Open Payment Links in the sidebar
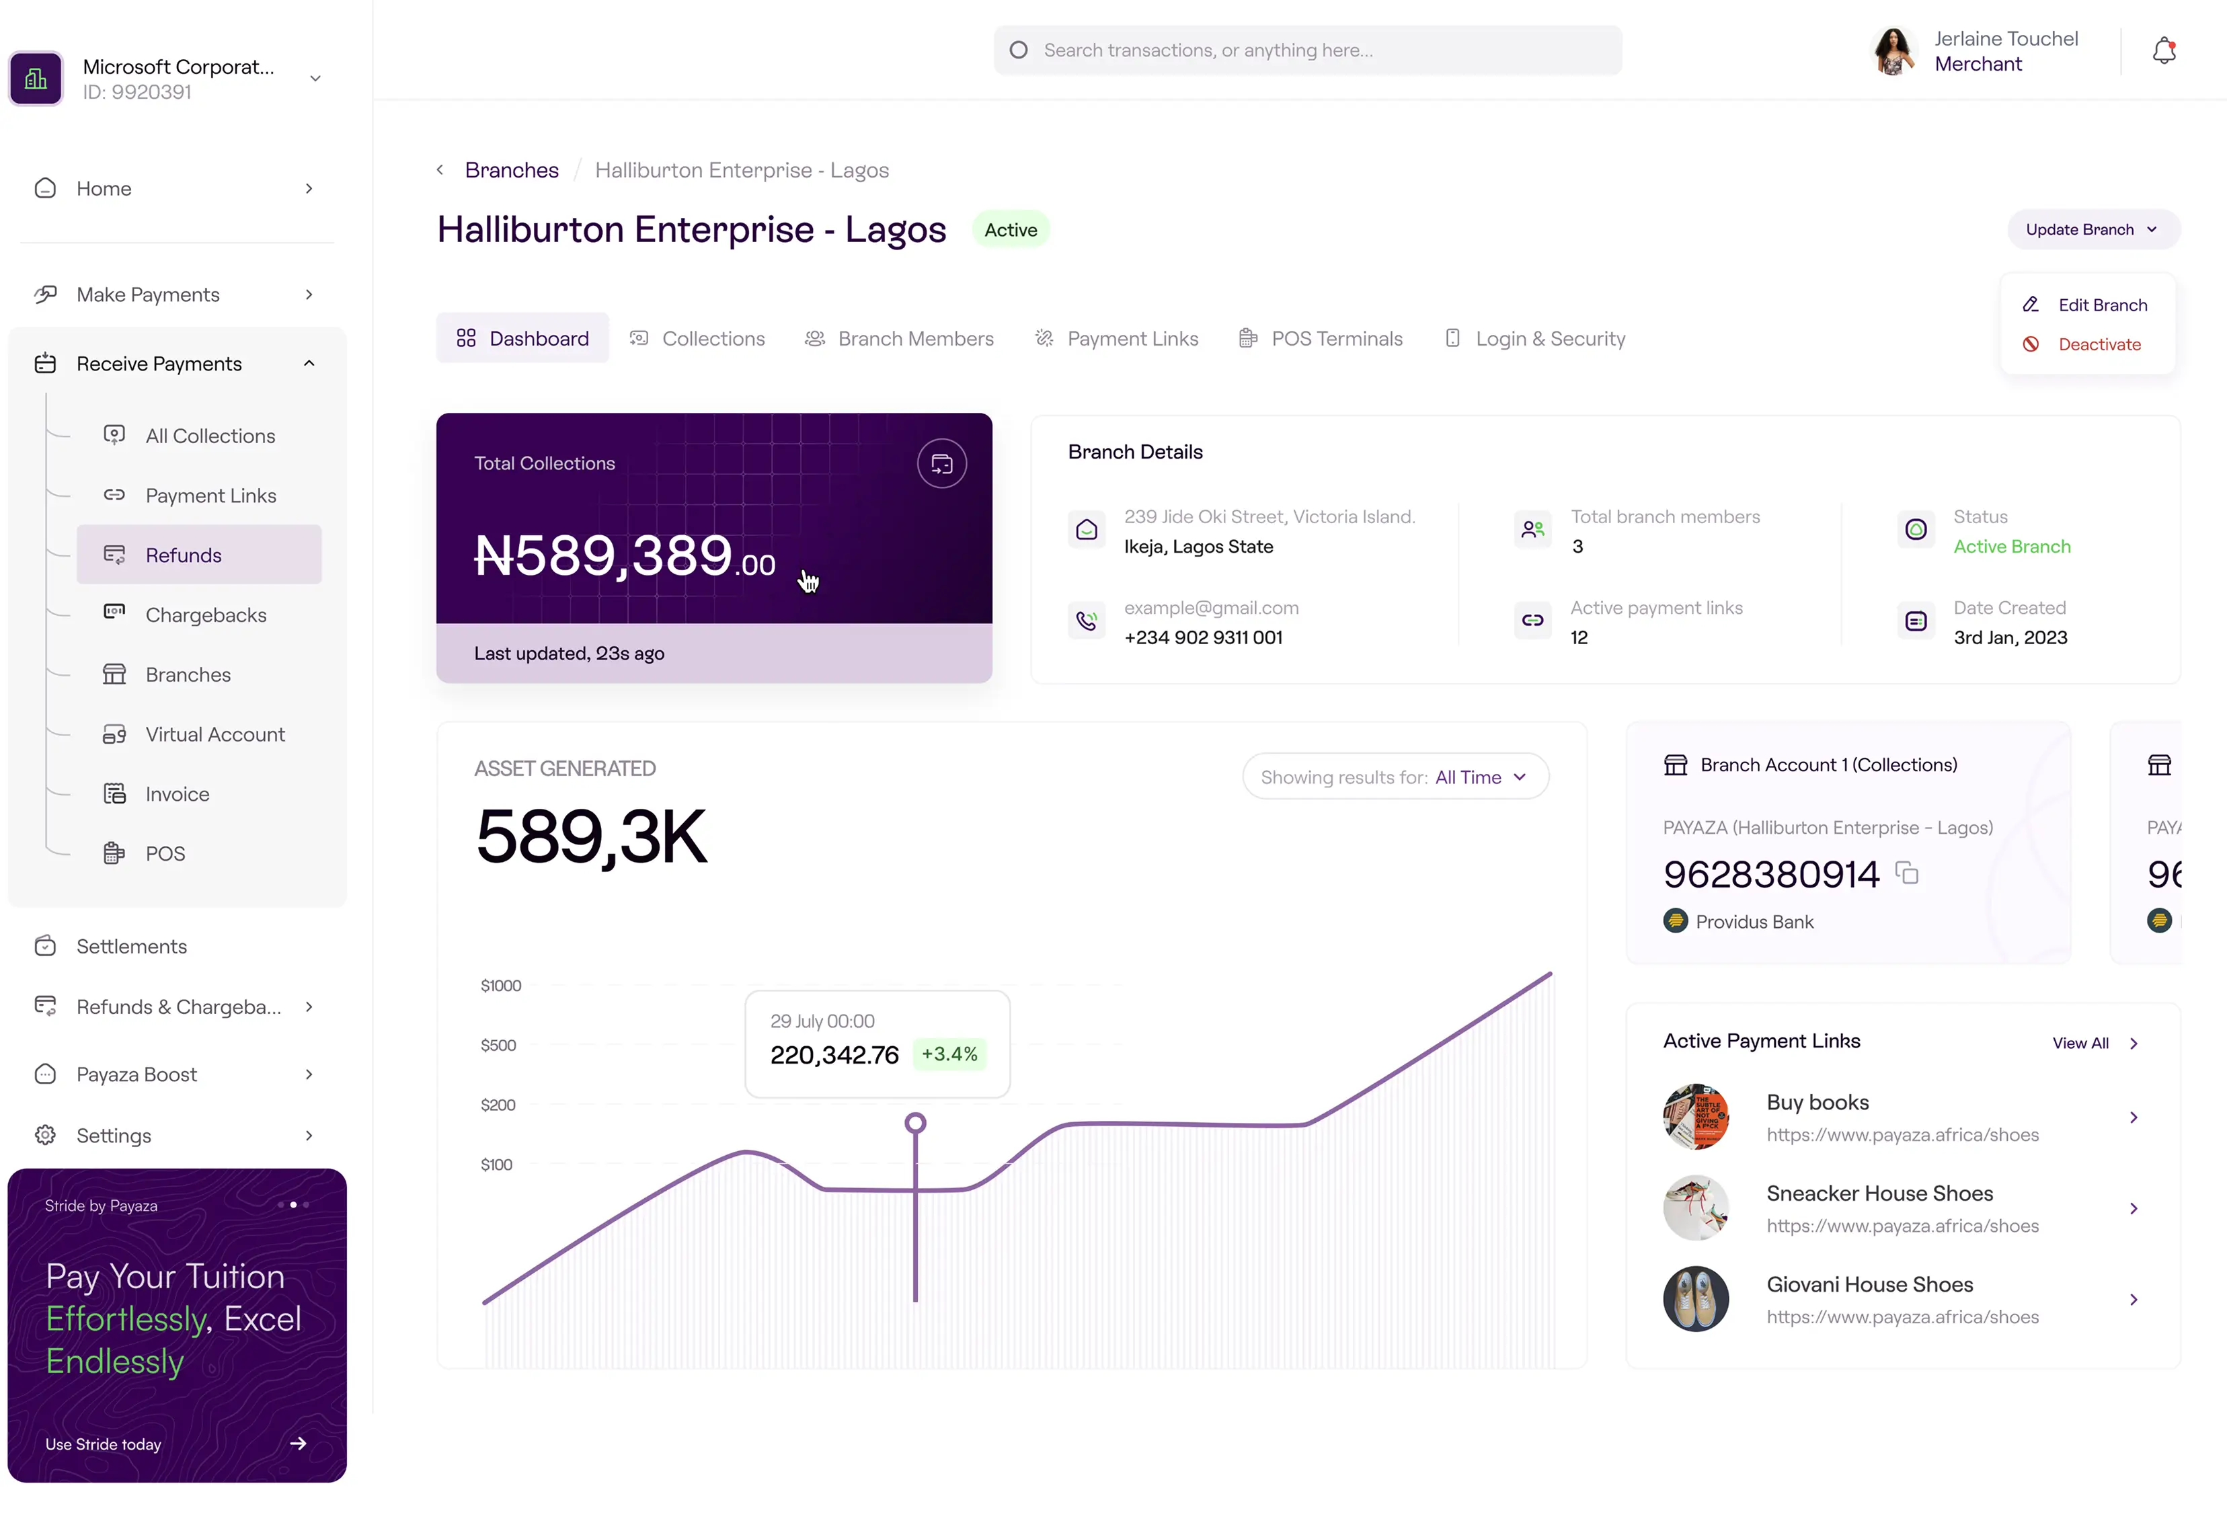The width and height of the screenshot is (2227, 1533). (x=199, y=496)
